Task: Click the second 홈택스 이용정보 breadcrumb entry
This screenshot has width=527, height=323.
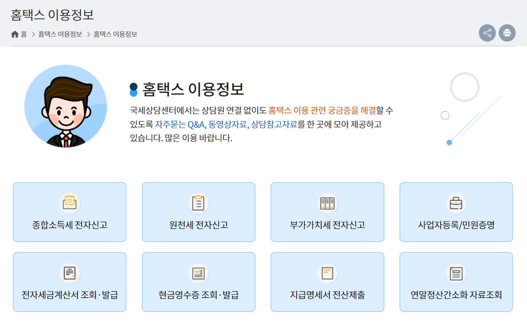Action: click(x=114, y=33)
